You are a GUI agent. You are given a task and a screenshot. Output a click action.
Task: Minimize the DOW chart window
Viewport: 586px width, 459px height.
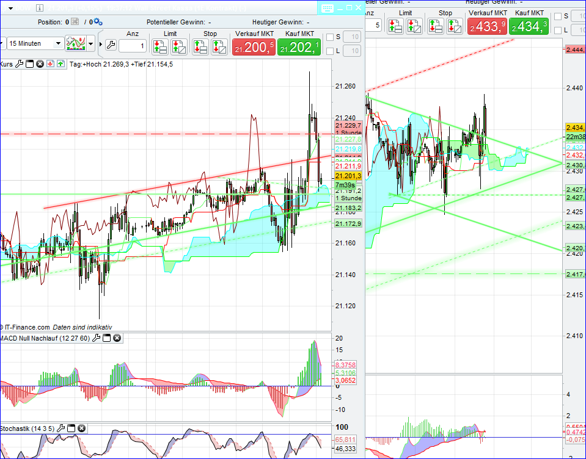pos(340,8)
